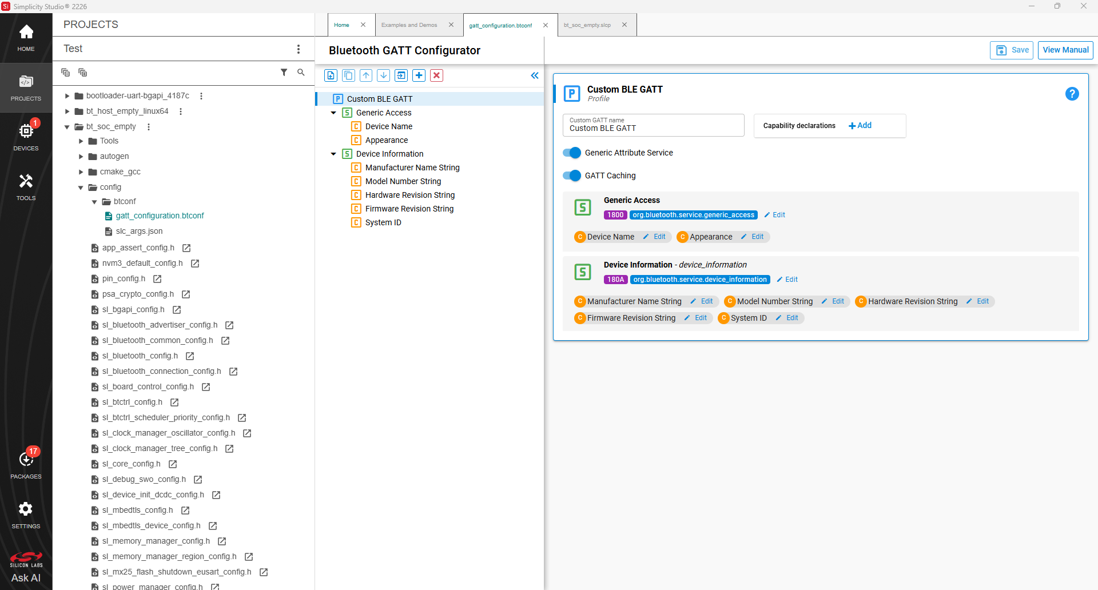
Task: Save the GATT configuration
Action: (1012, 50)
